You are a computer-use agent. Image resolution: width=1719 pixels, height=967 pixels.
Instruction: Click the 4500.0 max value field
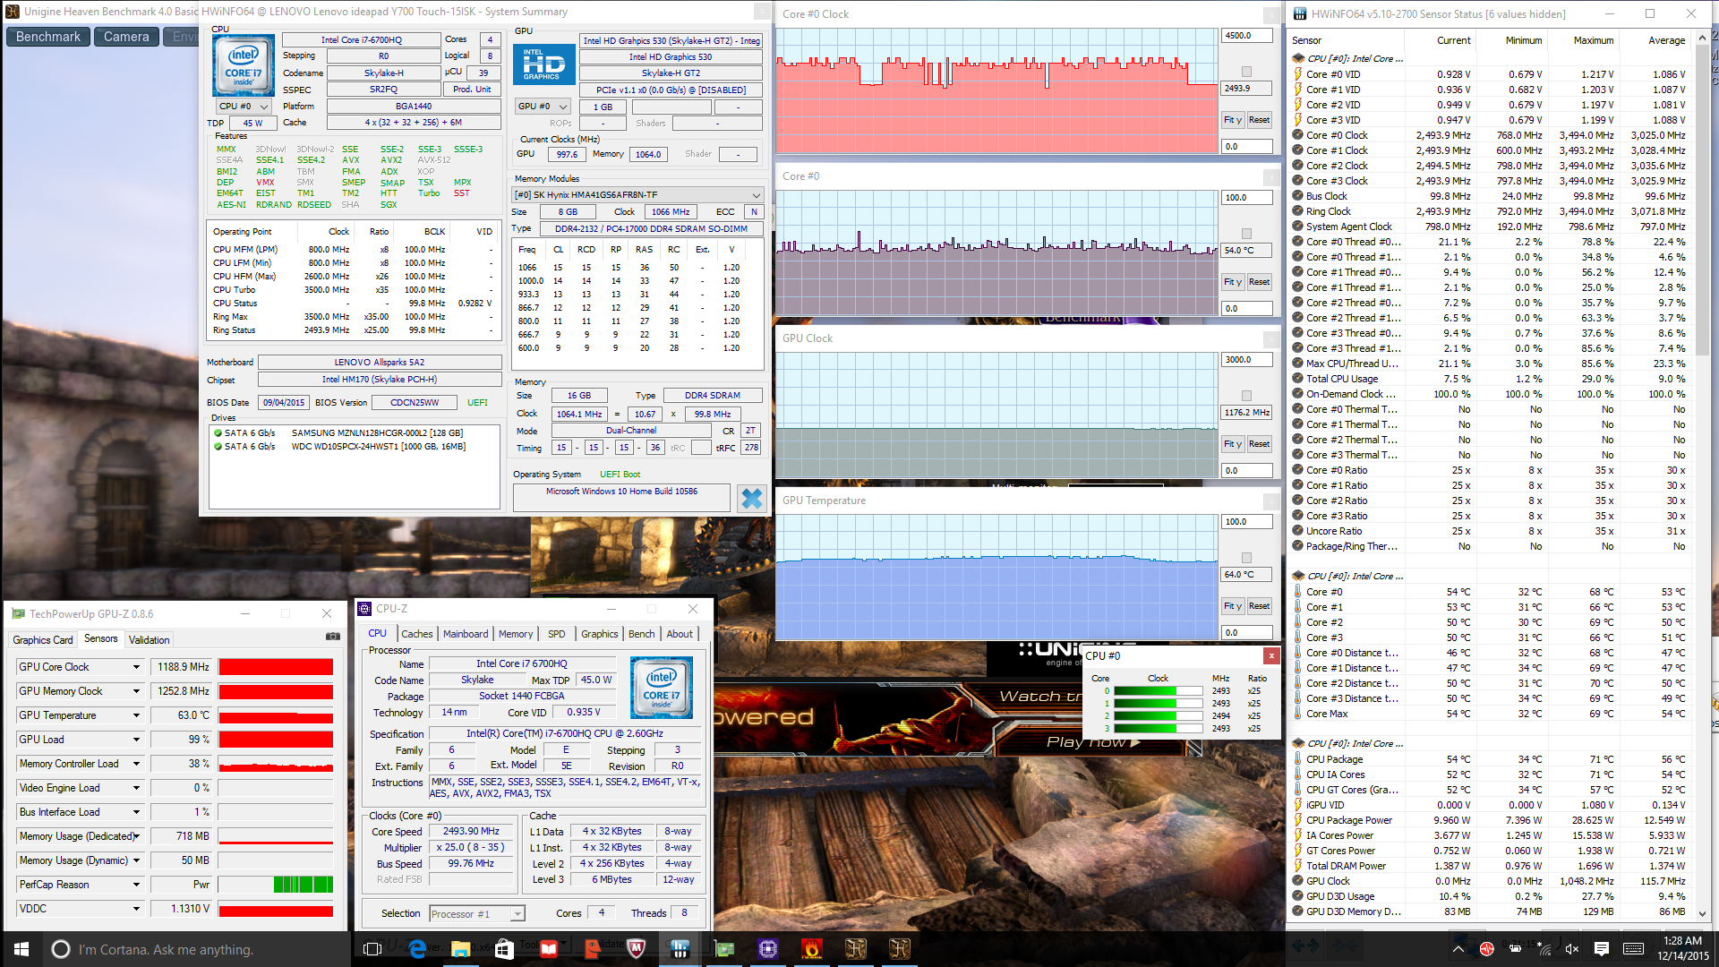click(1245, 36)
